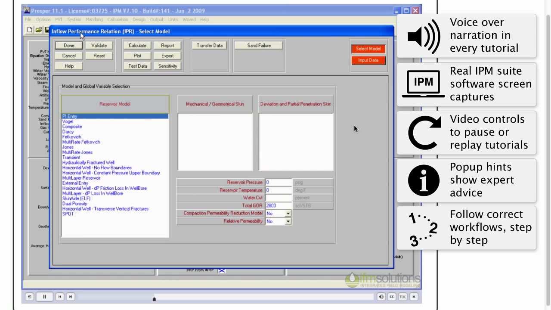Image resolution: width=551 pixels, height=310 pixels.
Task: Click the Done button
Action: pos(69,45)
